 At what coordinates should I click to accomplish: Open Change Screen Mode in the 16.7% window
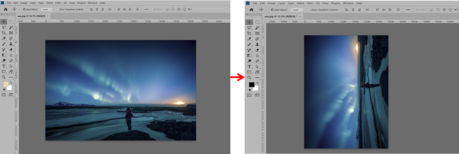[11, 94]
